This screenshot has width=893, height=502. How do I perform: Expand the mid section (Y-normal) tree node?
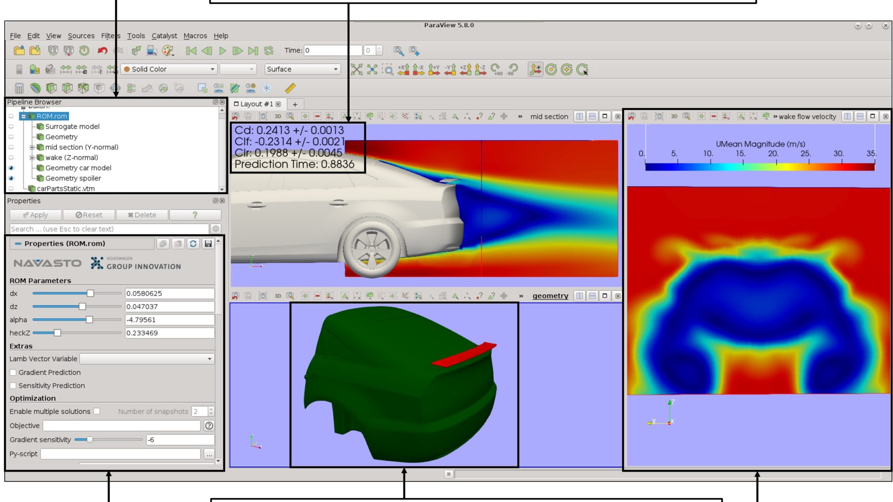(32, 147)
